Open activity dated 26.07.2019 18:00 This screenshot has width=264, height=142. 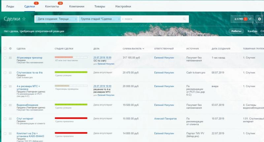[x=102, y=86]
